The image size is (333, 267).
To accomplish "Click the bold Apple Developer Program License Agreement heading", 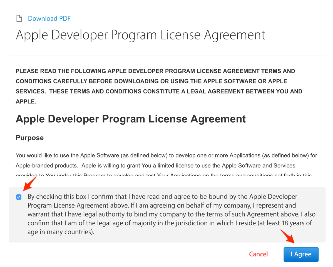I will 131,119.
